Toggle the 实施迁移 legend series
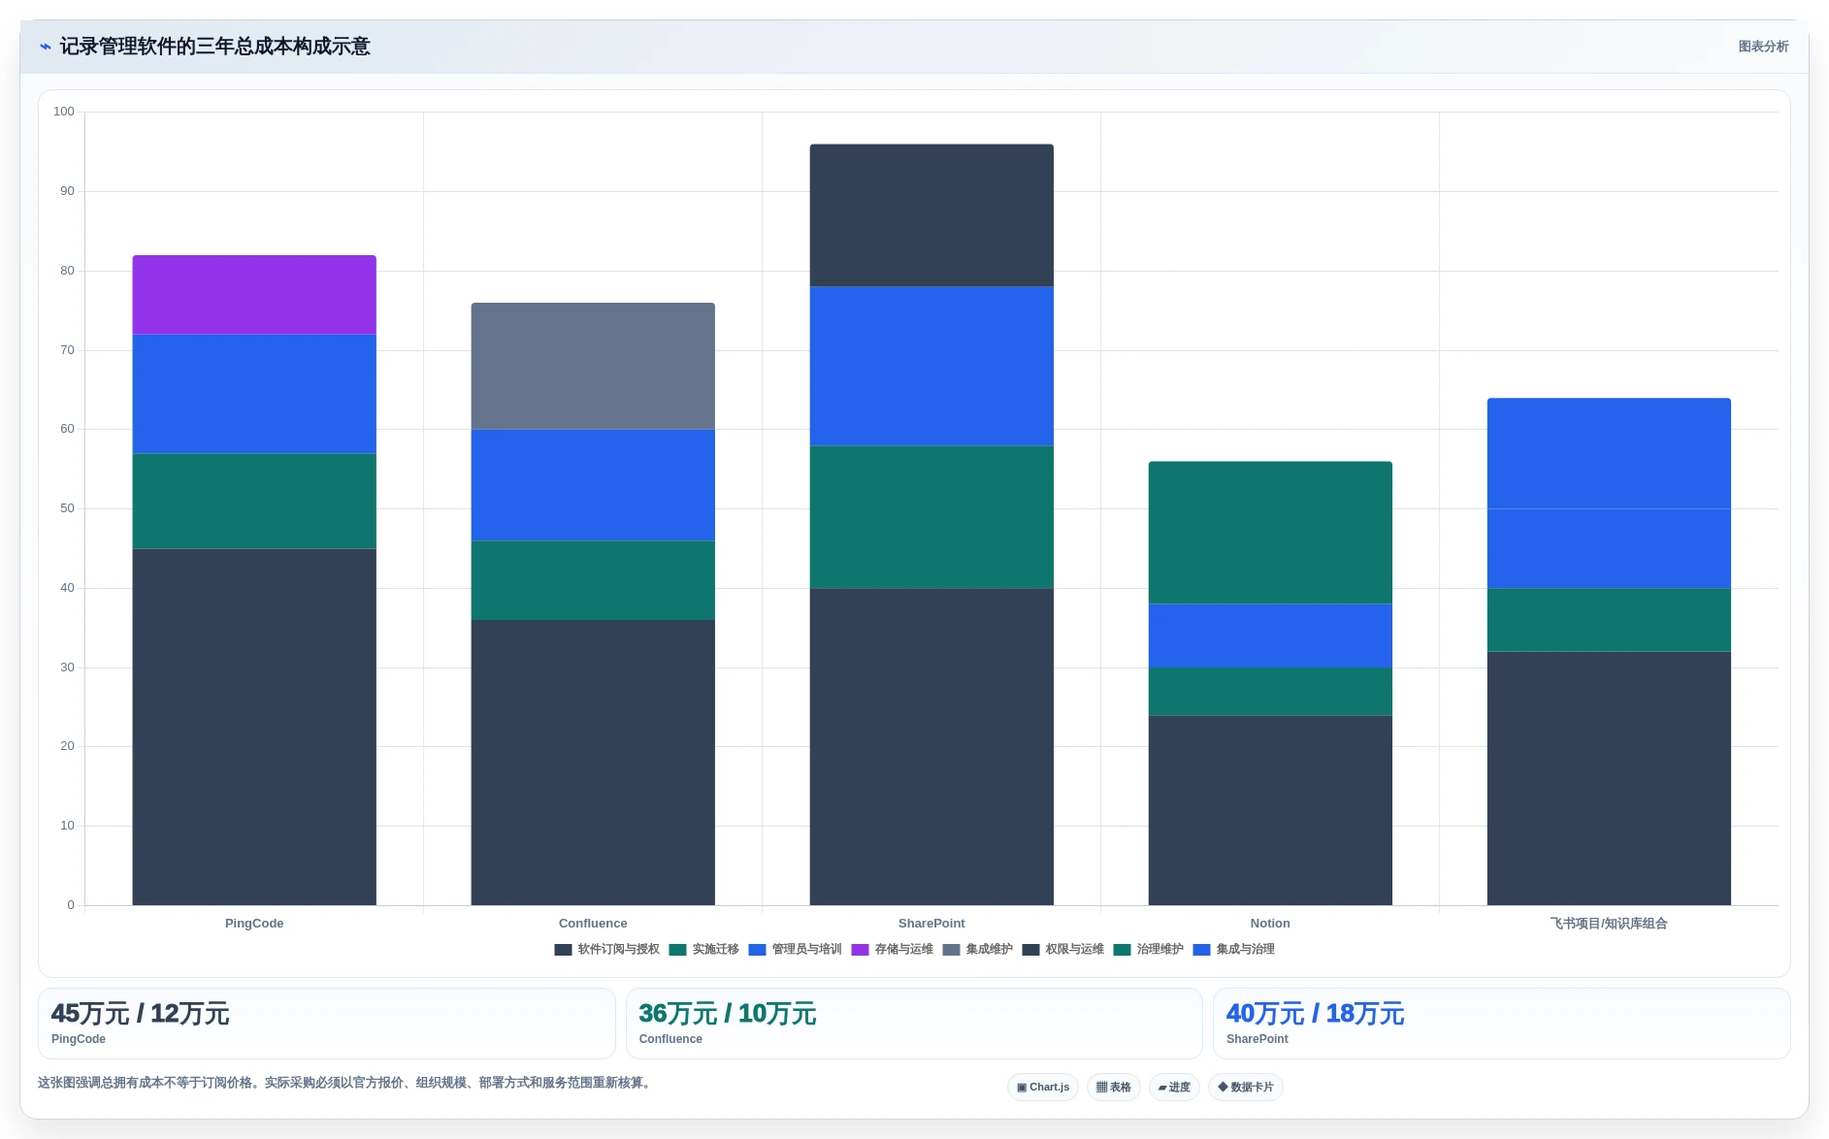Screen dimensions: 1829x1139 pyautogui.click(x=703, y=949)
